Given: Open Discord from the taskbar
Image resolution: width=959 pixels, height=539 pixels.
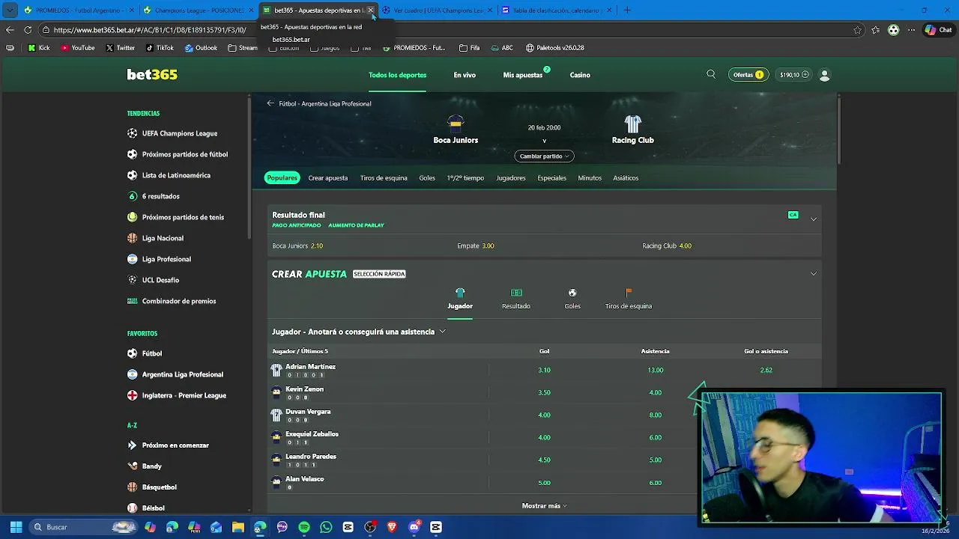Looking at the screenshot, I should pos(414,527).
